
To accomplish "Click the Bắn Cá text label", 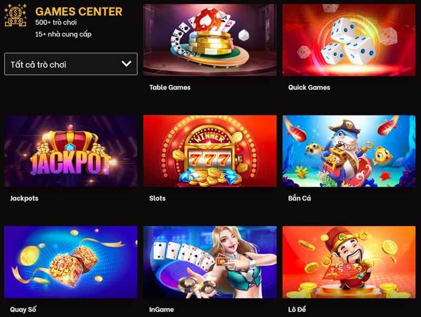I will coord(299,198).
